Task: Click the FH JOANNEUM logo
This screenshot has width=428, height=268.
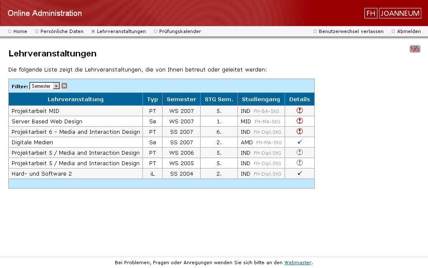Action: [x=393, y=13]
